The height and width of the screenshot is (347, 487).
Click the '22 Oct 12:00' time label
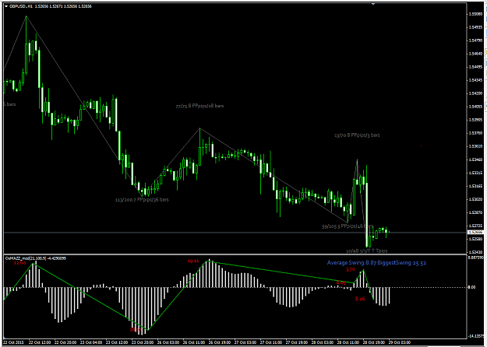click(40, 342)
